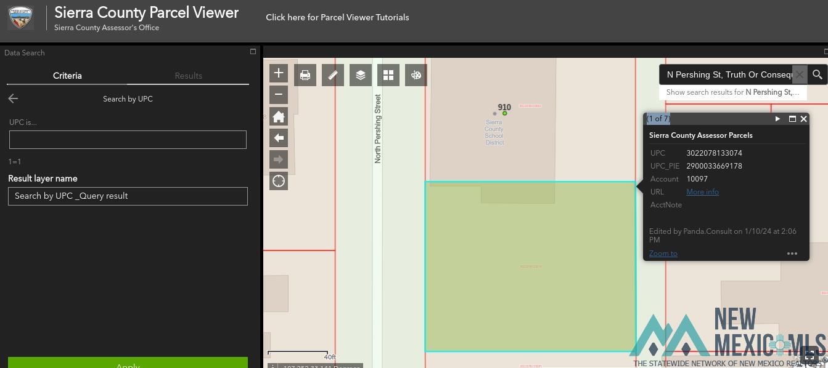This screenshot has height=368, width=828.
Task: Maximize the parcel popup
Action: tap(792, 119)
